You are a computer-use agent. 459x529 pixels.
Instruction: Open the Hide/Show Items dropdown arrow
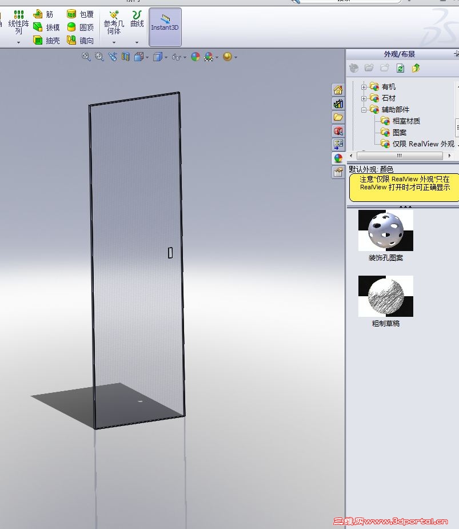tap(185, 57)
